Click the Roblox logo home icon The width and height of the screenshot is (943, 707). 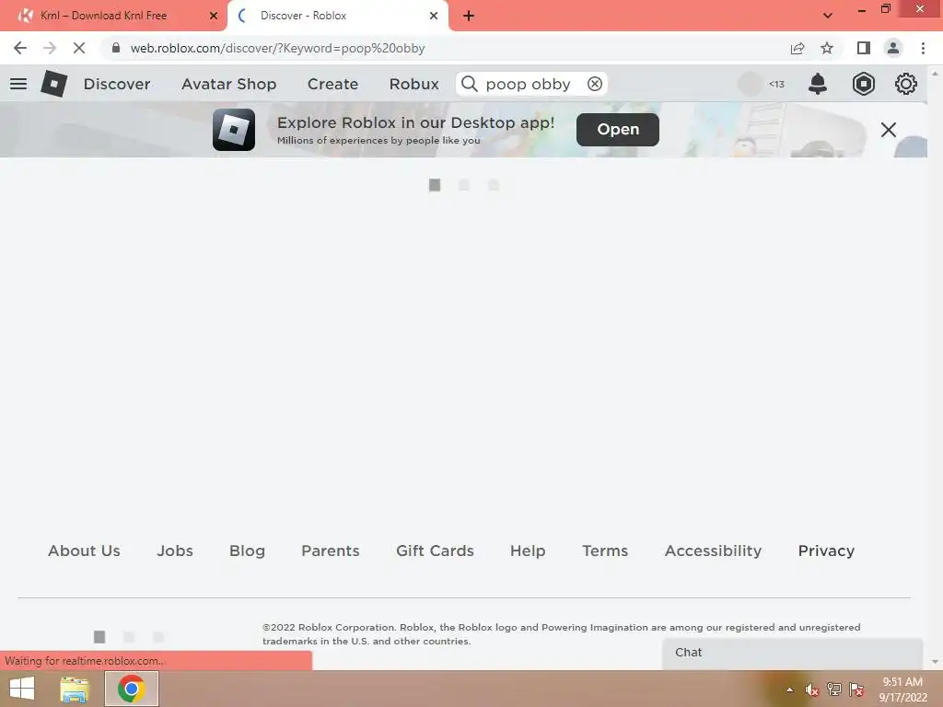coord(54,84)
